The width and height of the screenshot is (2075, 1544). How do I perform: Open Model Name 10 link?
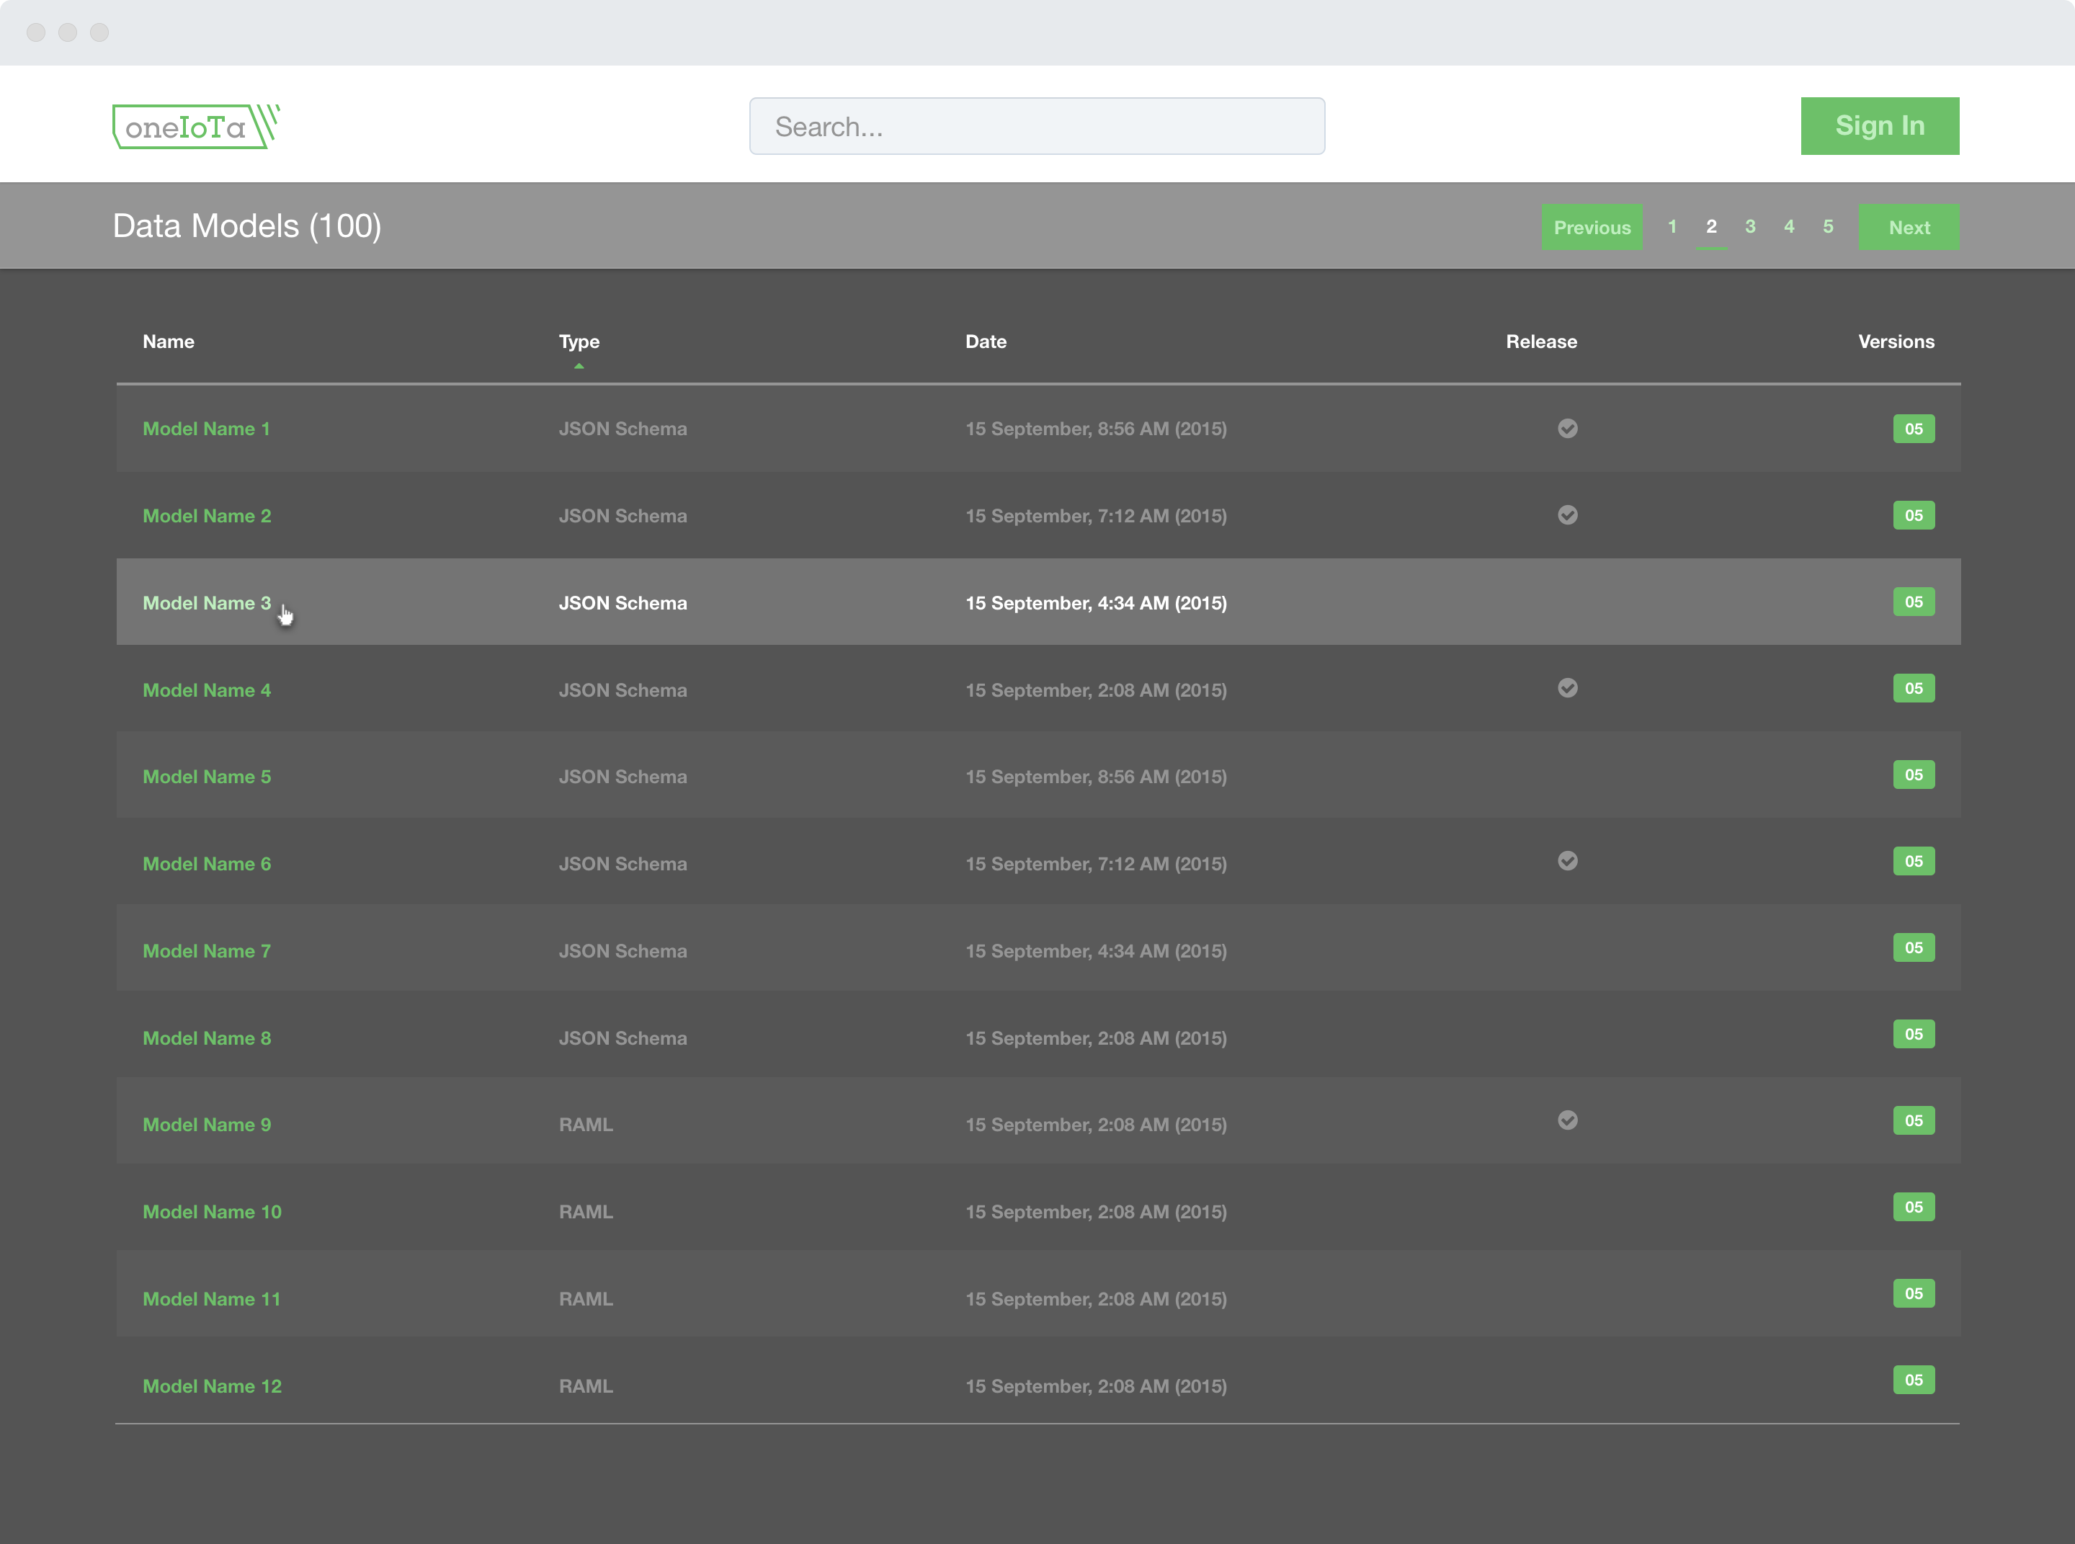212,1211
